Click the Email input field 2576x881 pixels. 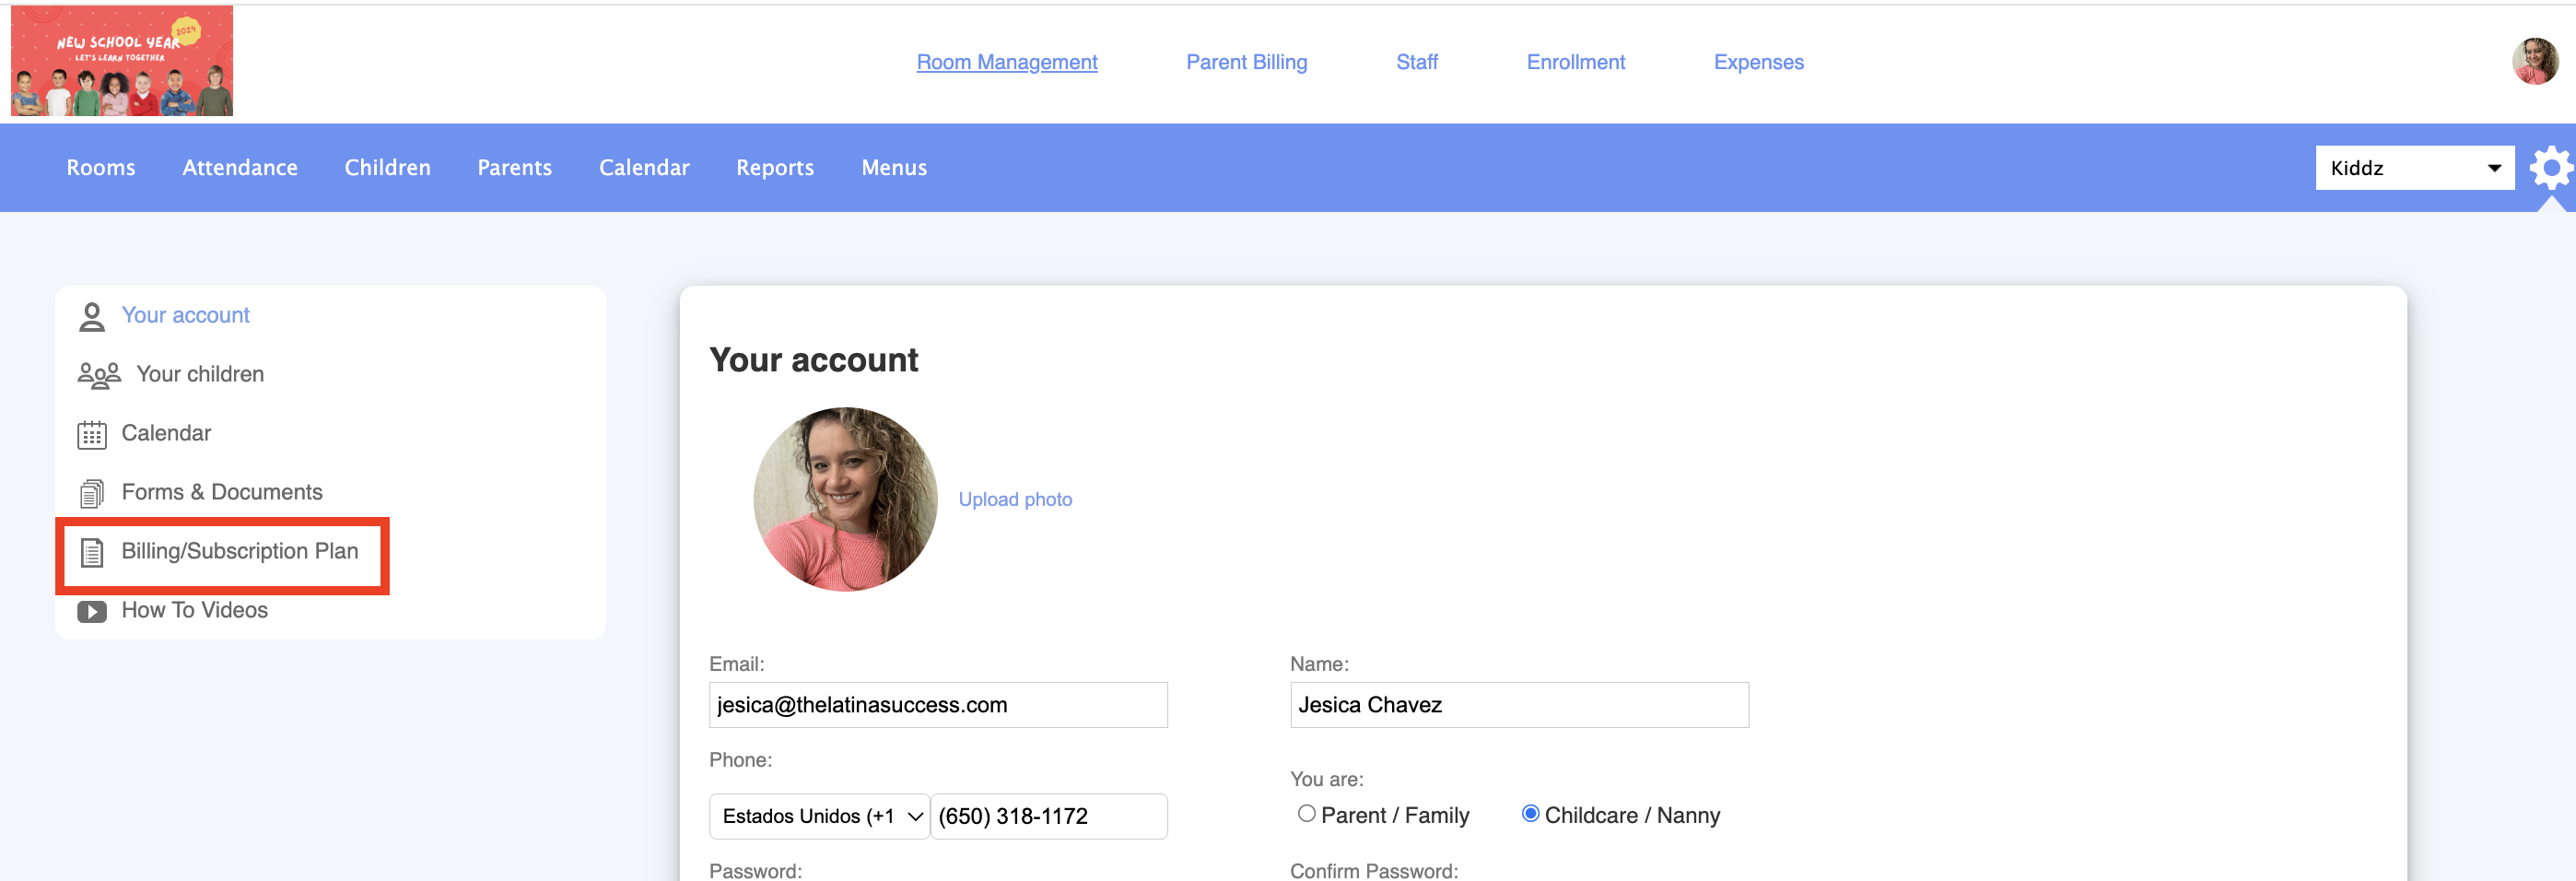pos(938,705)
